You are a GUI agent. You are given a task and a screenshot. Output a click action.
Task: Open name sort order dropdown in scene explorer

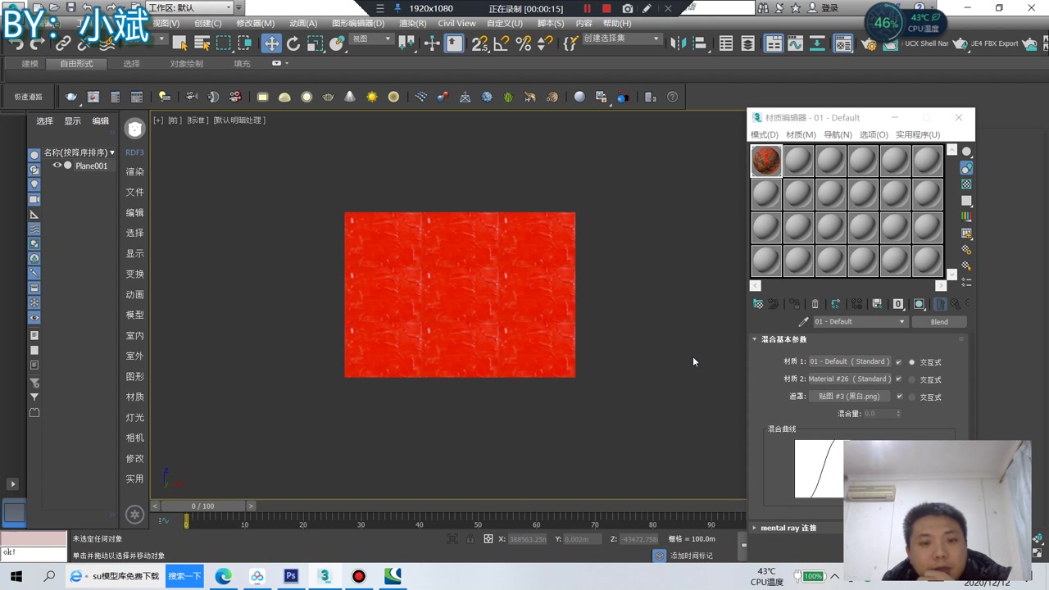coord(112,152)
